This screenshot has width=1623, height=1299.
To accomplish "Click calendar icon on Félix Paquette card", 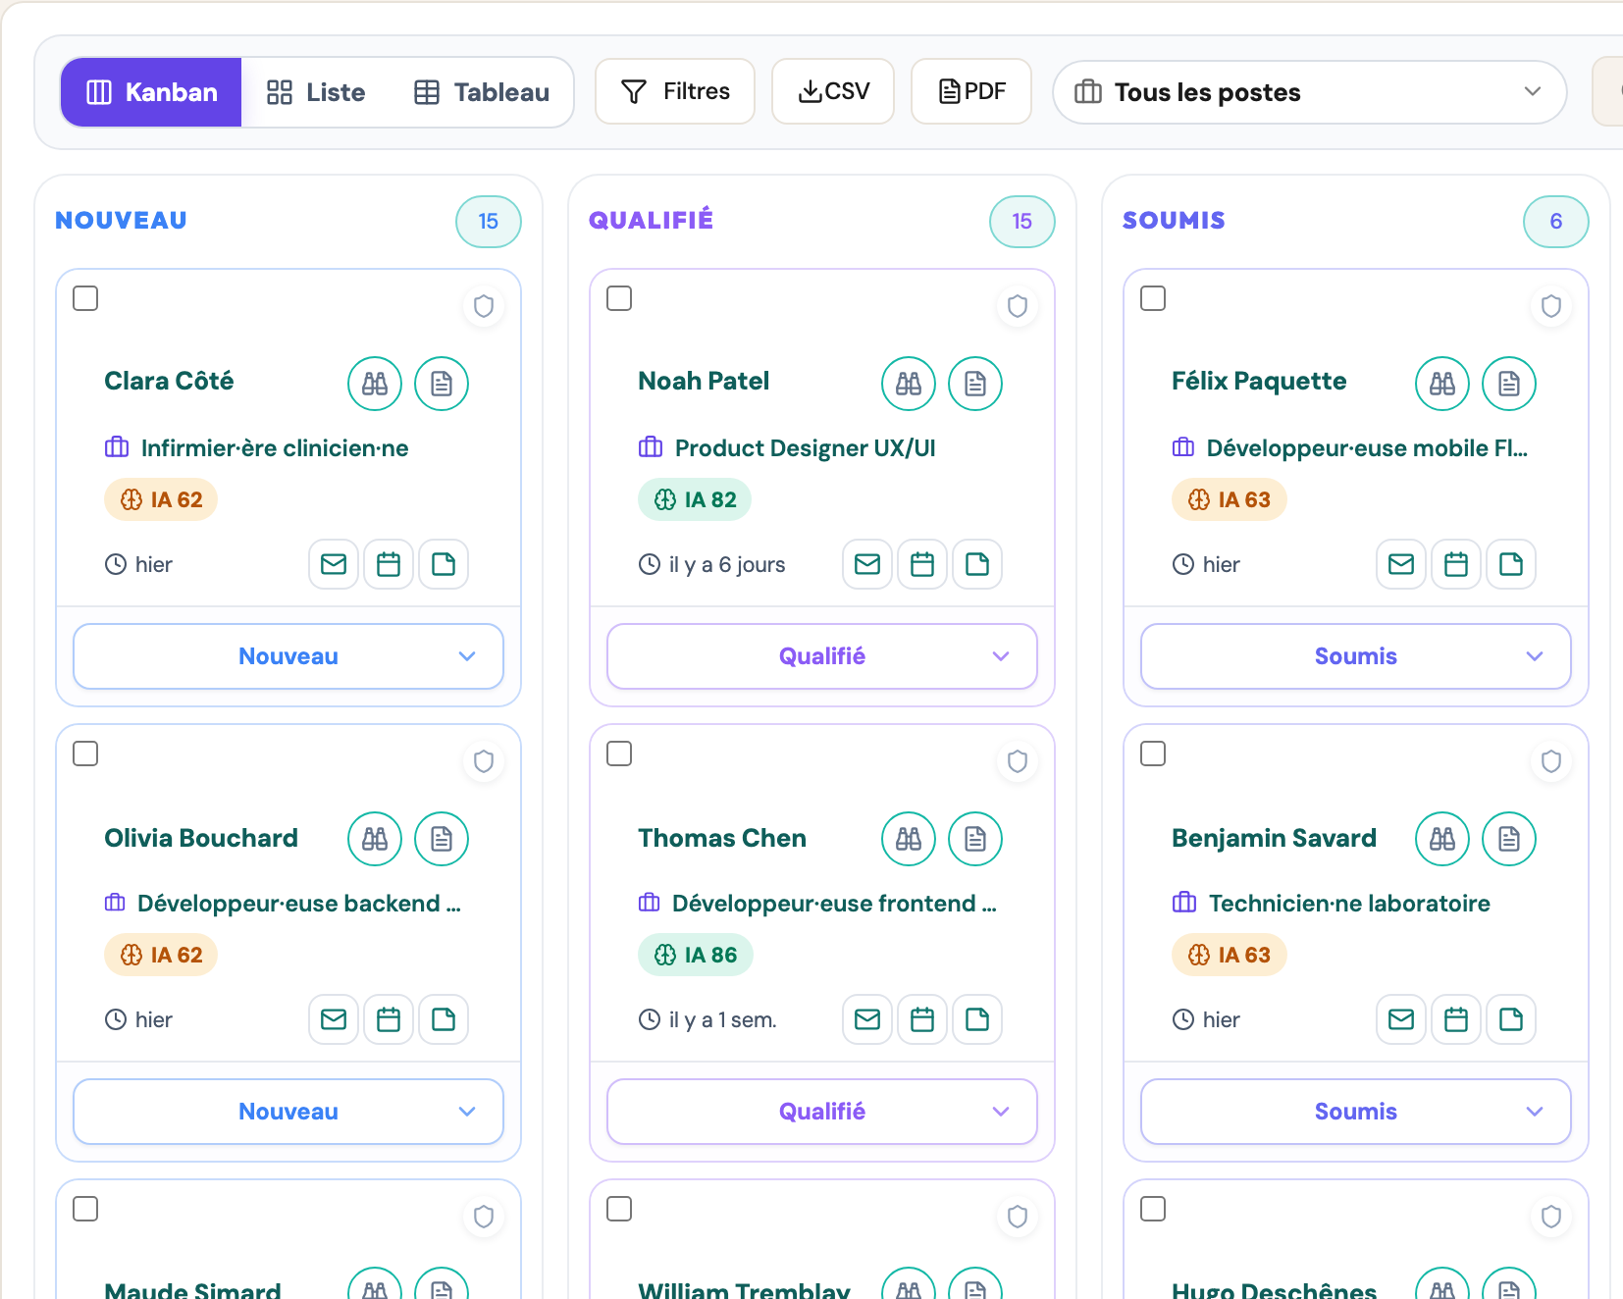I will pos(1456,564).
